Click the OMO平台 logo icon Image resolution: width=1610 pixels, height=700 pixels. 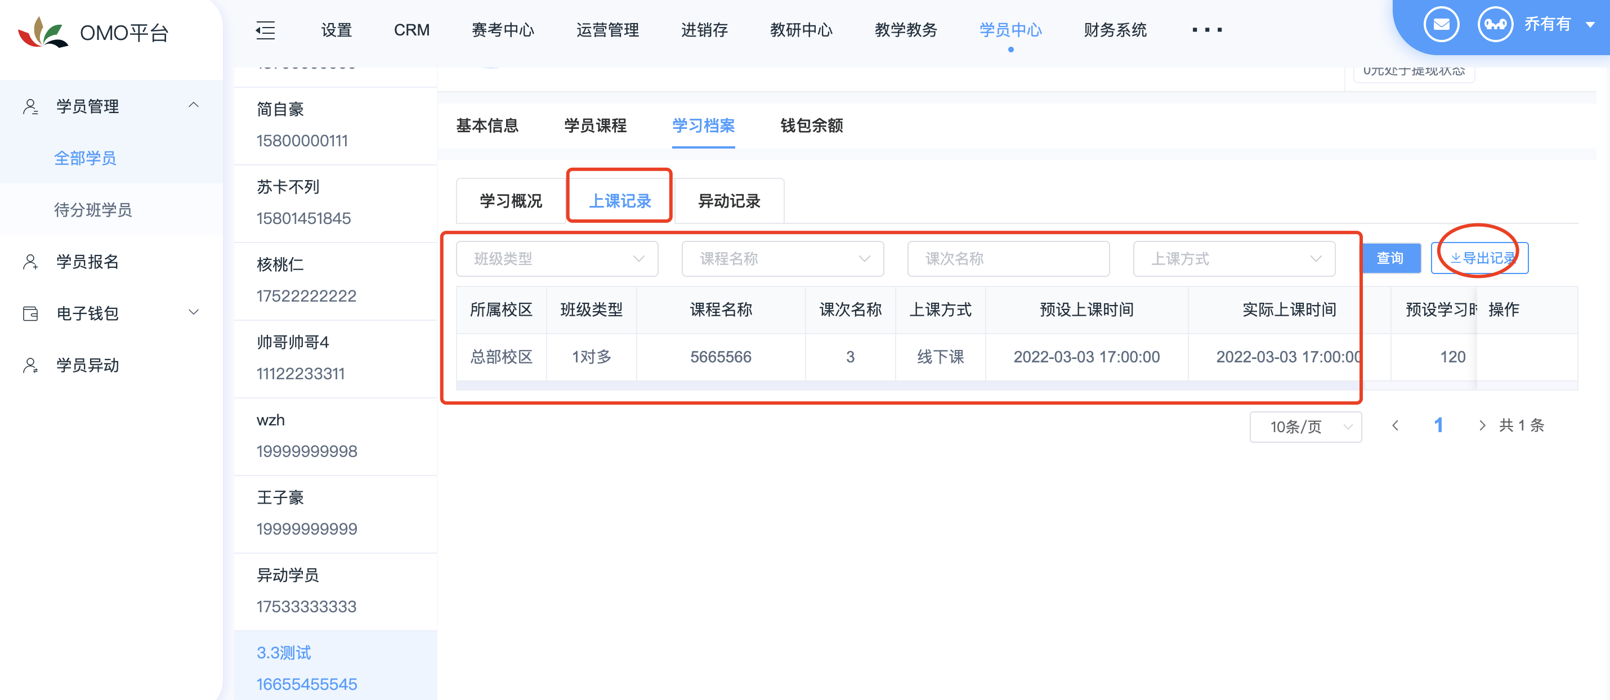42,32
